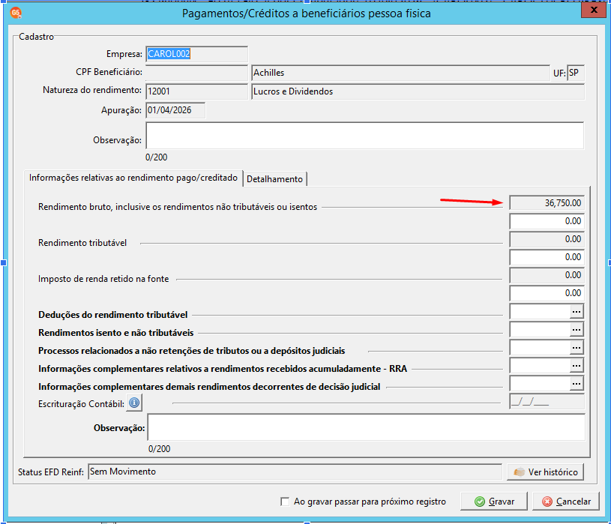This screenshot has height=524, width=611.
Task: Open ellipsis for Processos relacionados a não retenções
Action: coord(577,348)
